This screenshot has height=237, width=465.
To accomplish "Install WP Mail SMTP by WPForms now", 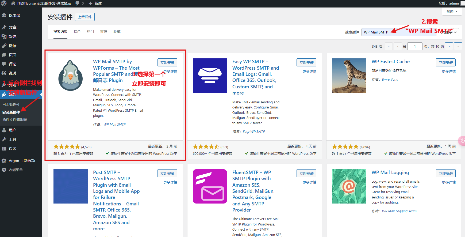I will (167, 62).
